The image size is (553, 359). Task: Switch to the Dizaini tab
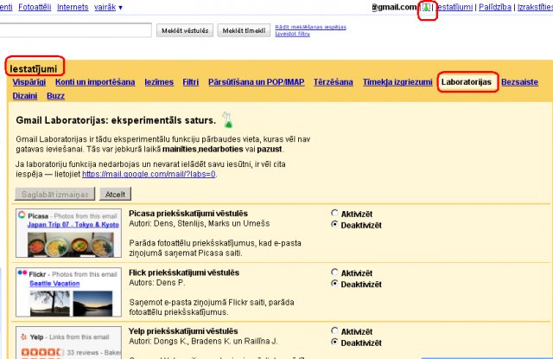25,96
